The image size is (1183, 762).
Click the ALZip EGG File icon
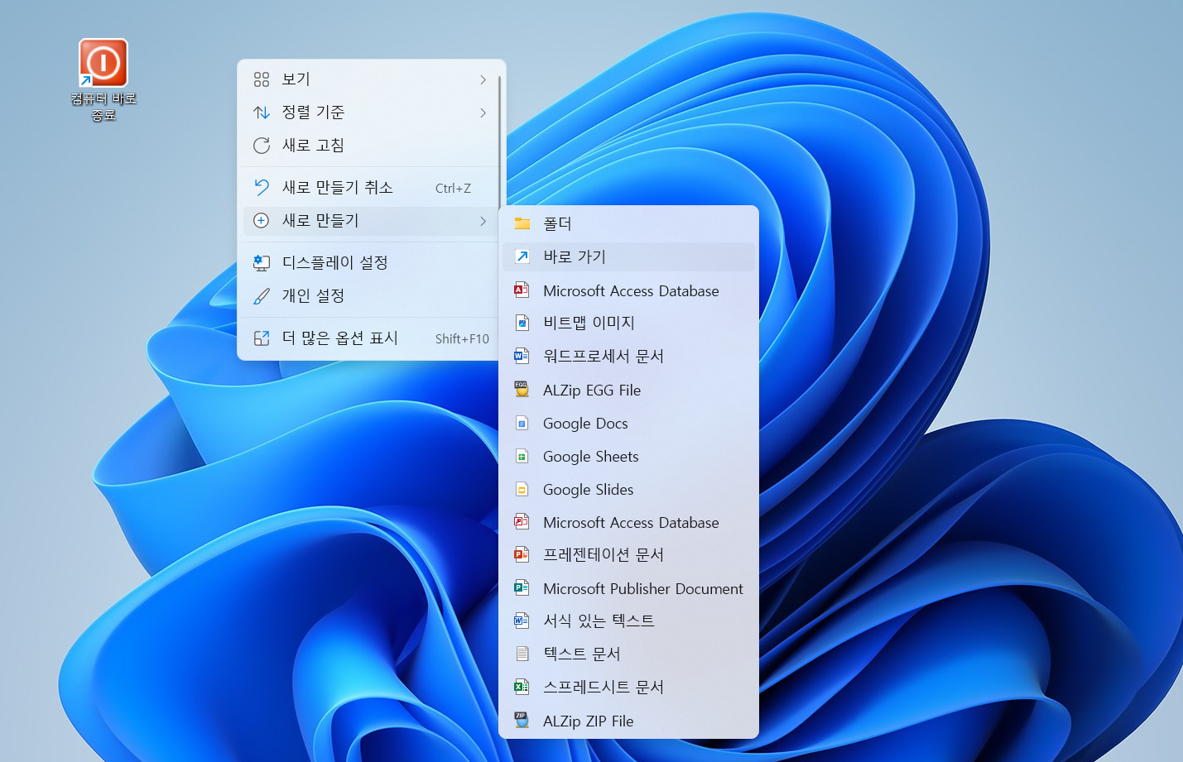[x=522, y=390]
